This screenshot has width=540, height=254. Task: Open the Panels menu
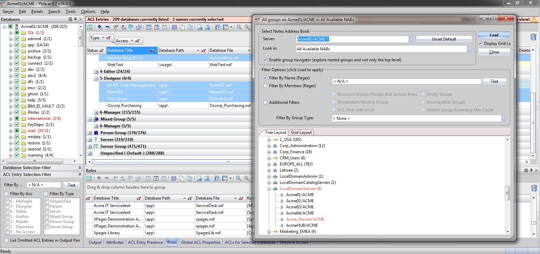tap(37, 12)
